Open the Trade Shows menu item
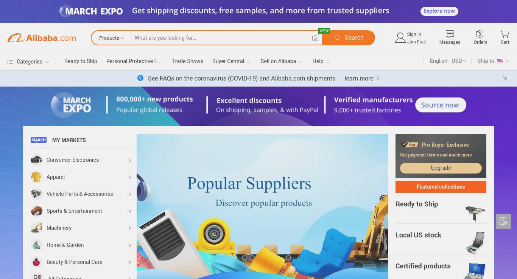This screenshot has height=279, width=517. (x=187, y=61)
